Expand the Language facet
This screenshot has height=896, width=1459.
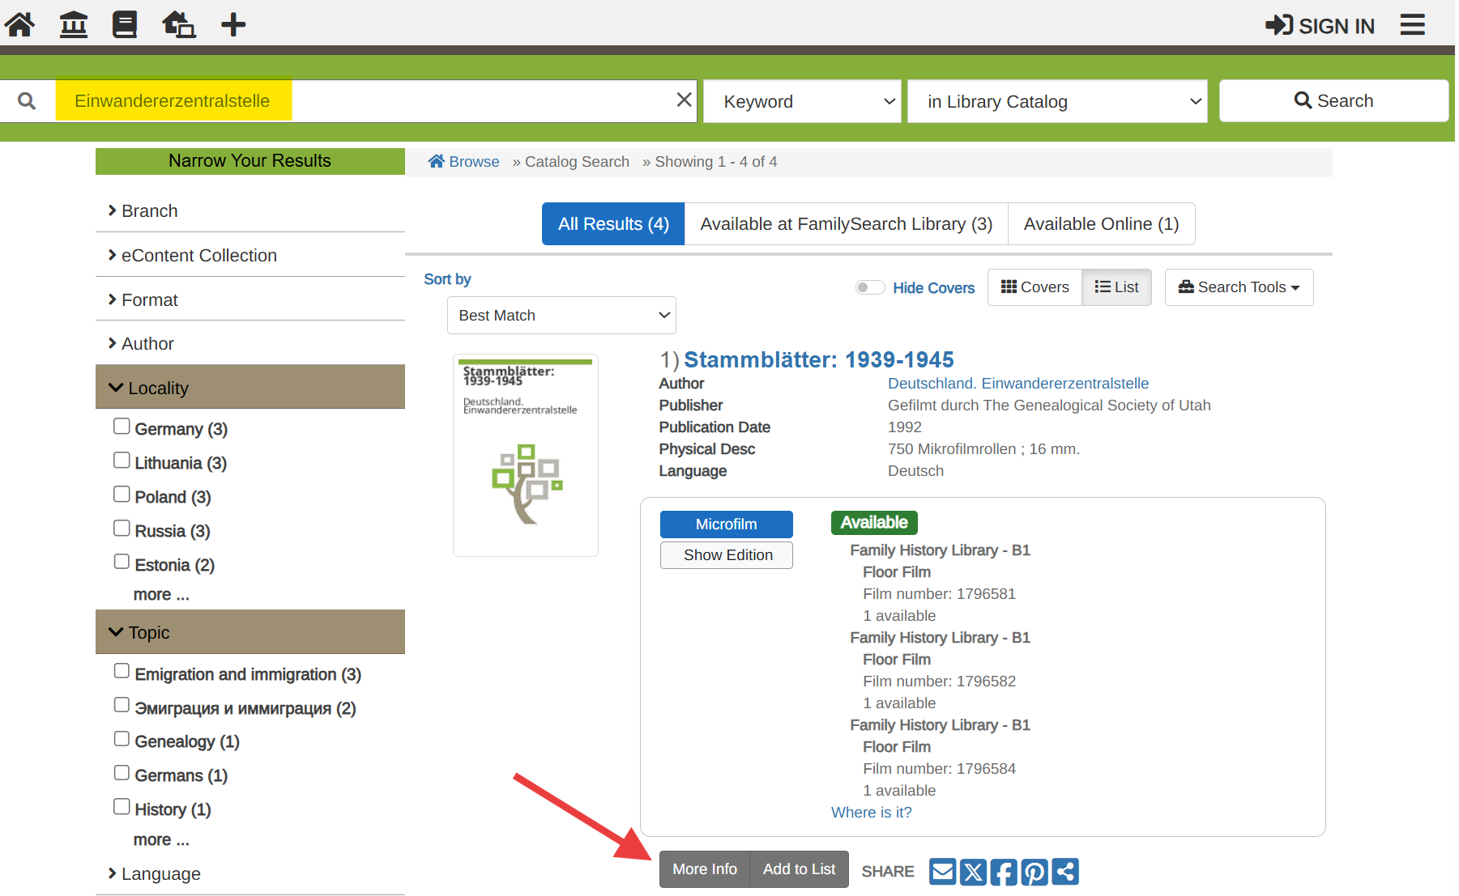(250, 873)
